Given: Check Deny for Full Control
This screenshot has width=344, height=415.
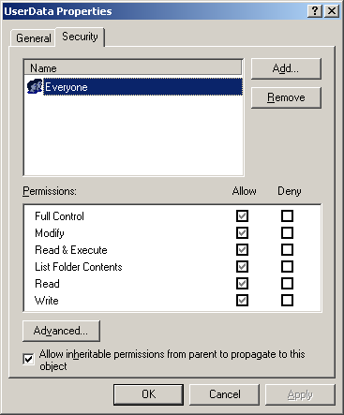Looking at the screenshot, I should (x=287, y=215).
